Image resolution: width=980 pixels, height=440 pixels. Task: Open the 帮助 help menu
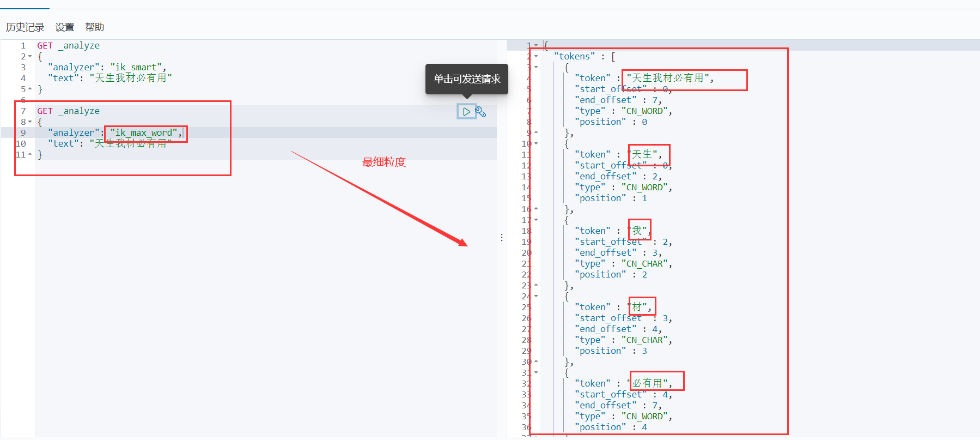click(94, 27)
